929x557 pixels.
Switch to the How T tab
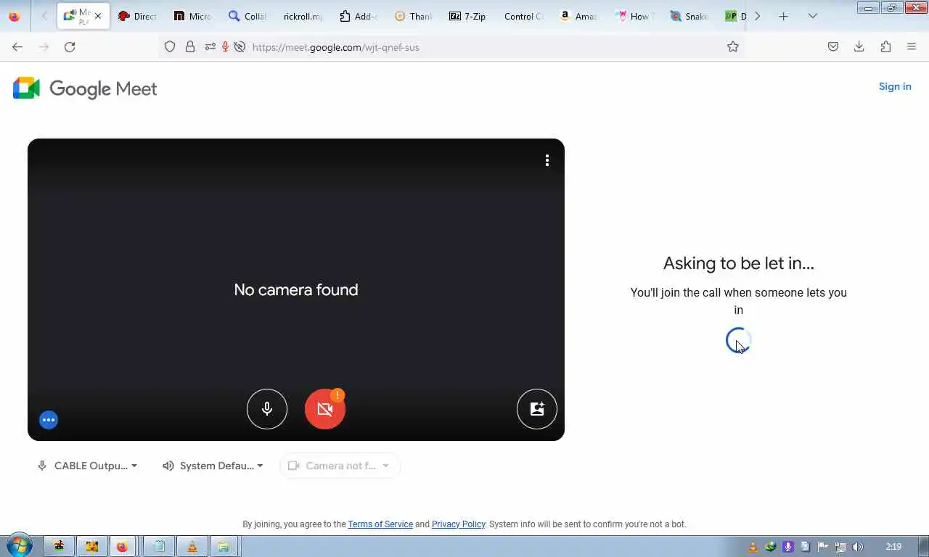(x=634, y=16)
